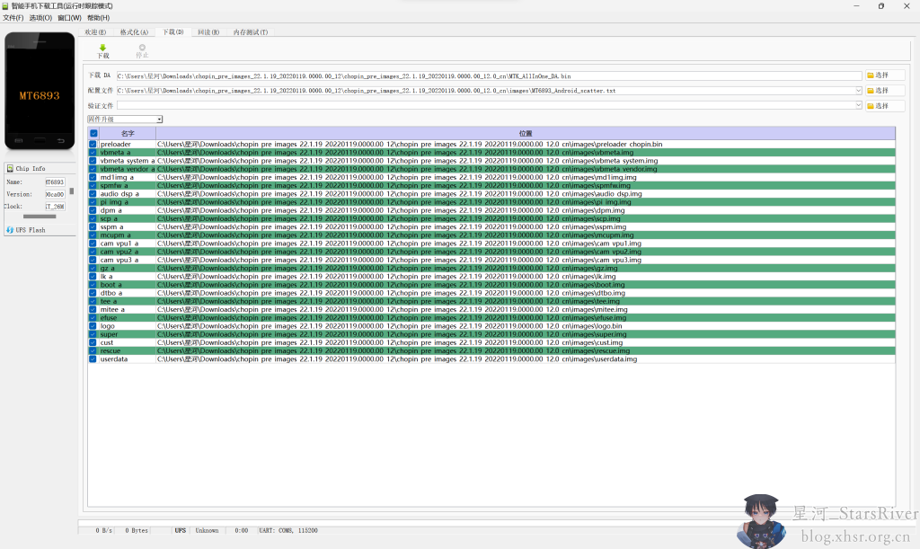Expand the 验证文件 dropdown arrow
The height and width of the screenshot is (549, 920).
[858, 106]
